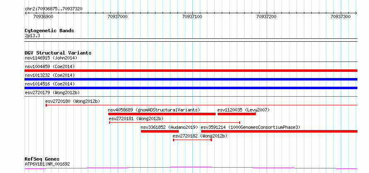The image size is (369, 173).
Task: Open esv2720180 (Wong2012b) label
Action: point(73,101)
